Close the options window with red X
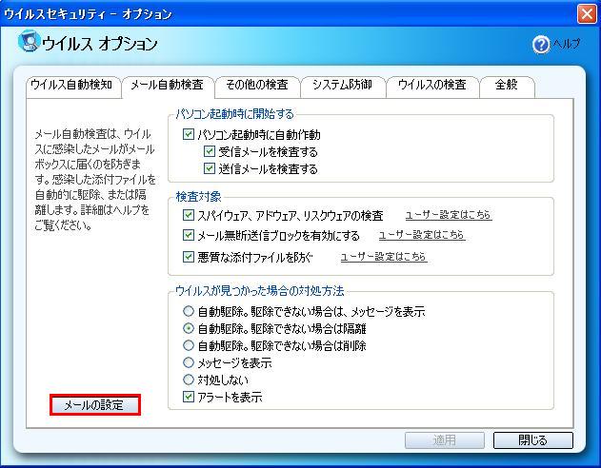 click(587, 14)
